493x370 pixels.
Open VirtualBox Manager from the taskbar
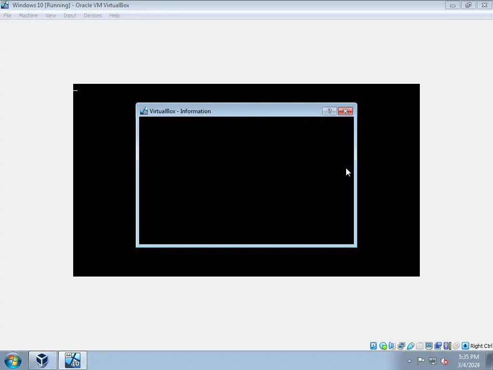click(x=42, y=360)
